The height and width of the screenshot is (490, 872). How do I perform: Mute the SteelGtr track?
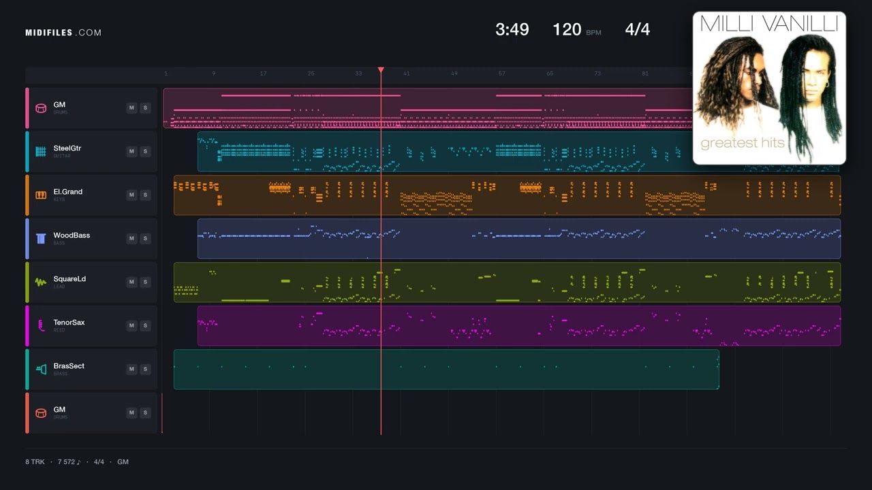pos(131,152)
